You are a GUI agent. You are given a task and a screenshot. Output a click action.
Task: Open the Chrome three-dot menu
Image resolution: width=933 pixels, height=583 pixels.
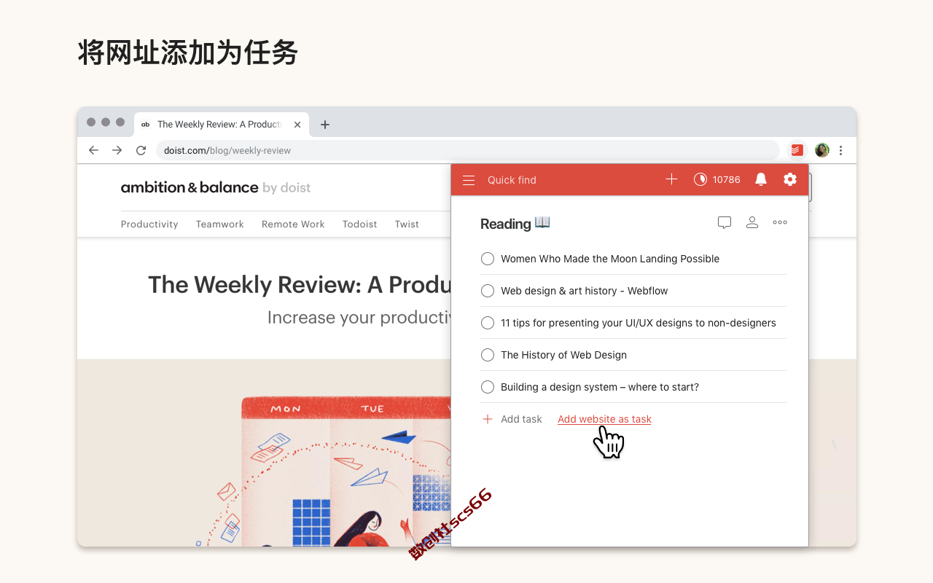click(841, 150)
